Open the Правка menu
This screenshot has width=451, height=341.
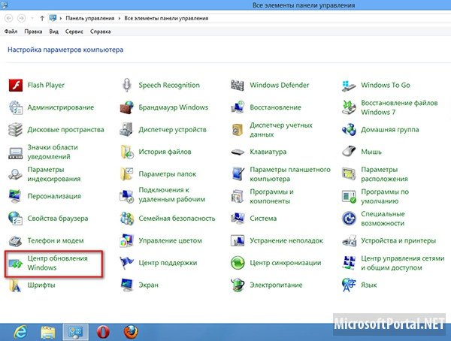33,32
